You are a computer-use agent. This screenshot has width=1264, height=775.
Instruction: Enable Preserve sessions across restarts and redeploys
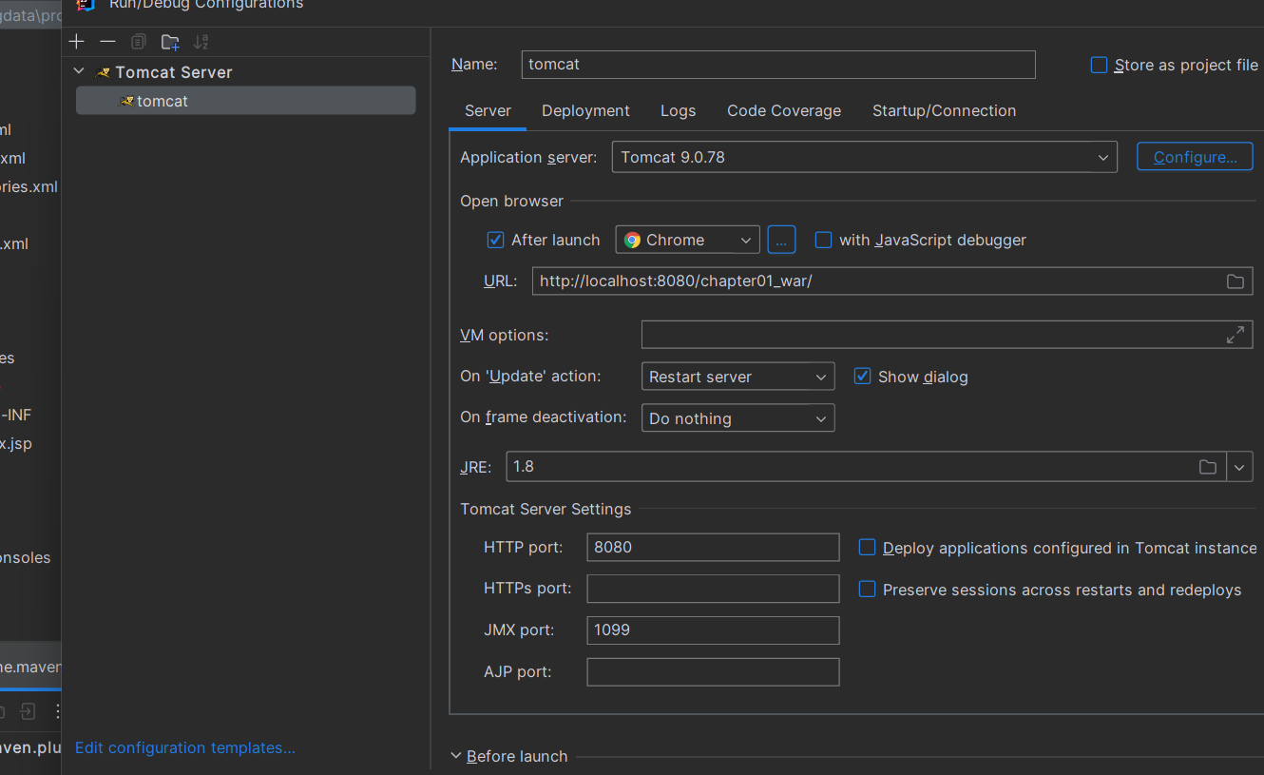click(867, 590)
